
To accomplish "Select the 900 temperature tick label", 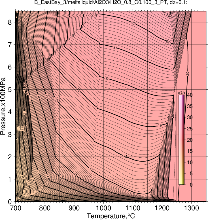I will click(74, 208).
